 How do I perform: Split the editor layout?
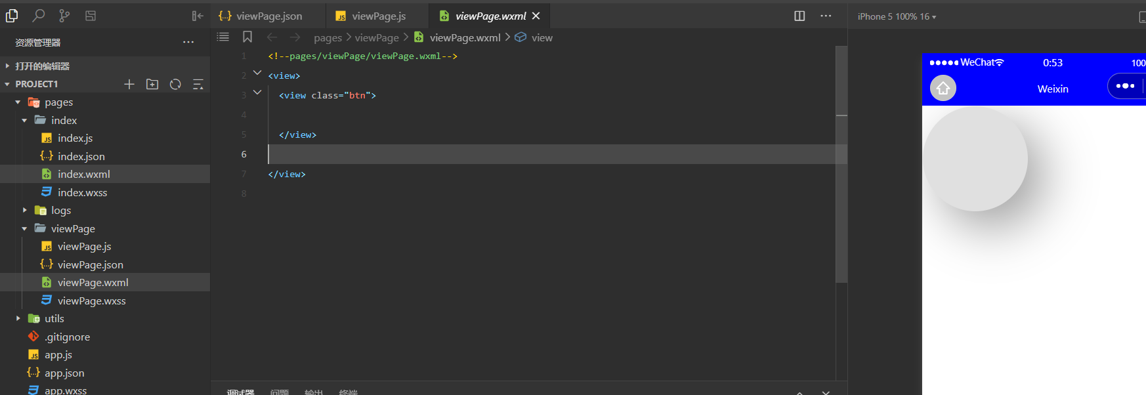coord(799,16)
